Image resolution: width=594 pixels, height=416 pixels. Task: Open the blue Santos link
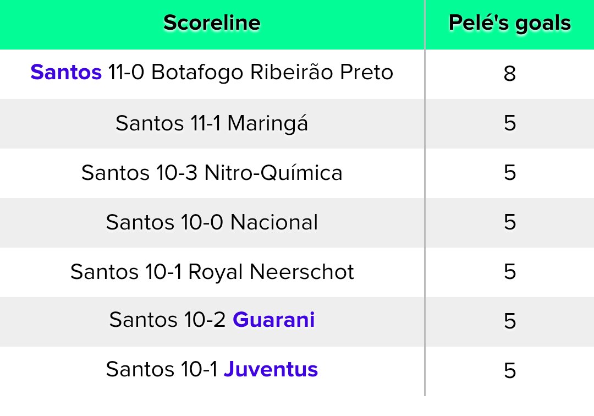click(66, 73)
